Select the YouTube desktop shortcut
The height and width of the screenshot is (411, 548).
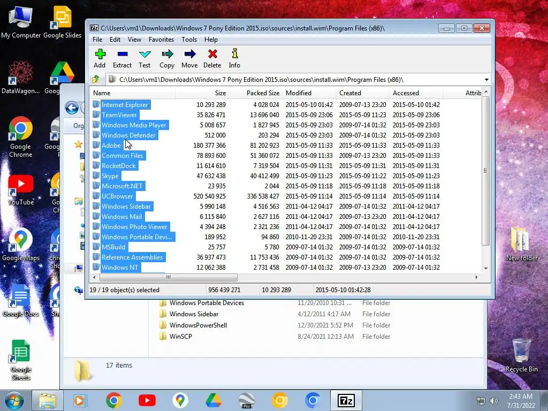(21, 189)
